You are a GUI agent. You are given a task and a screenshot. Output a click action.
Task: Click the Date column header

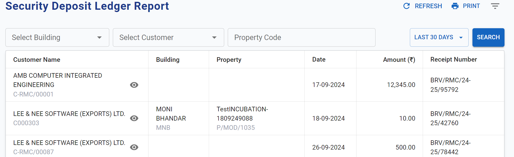319,60
